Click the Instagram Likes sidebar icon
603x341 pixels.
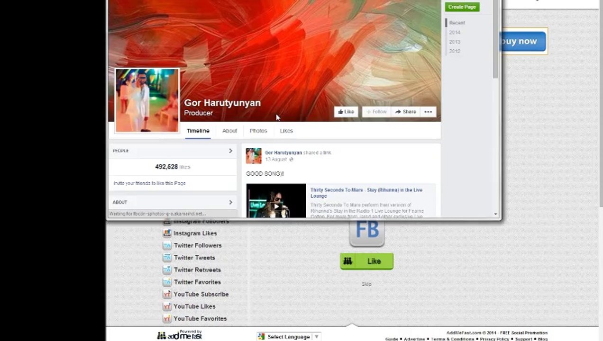[x=167, y=233]
